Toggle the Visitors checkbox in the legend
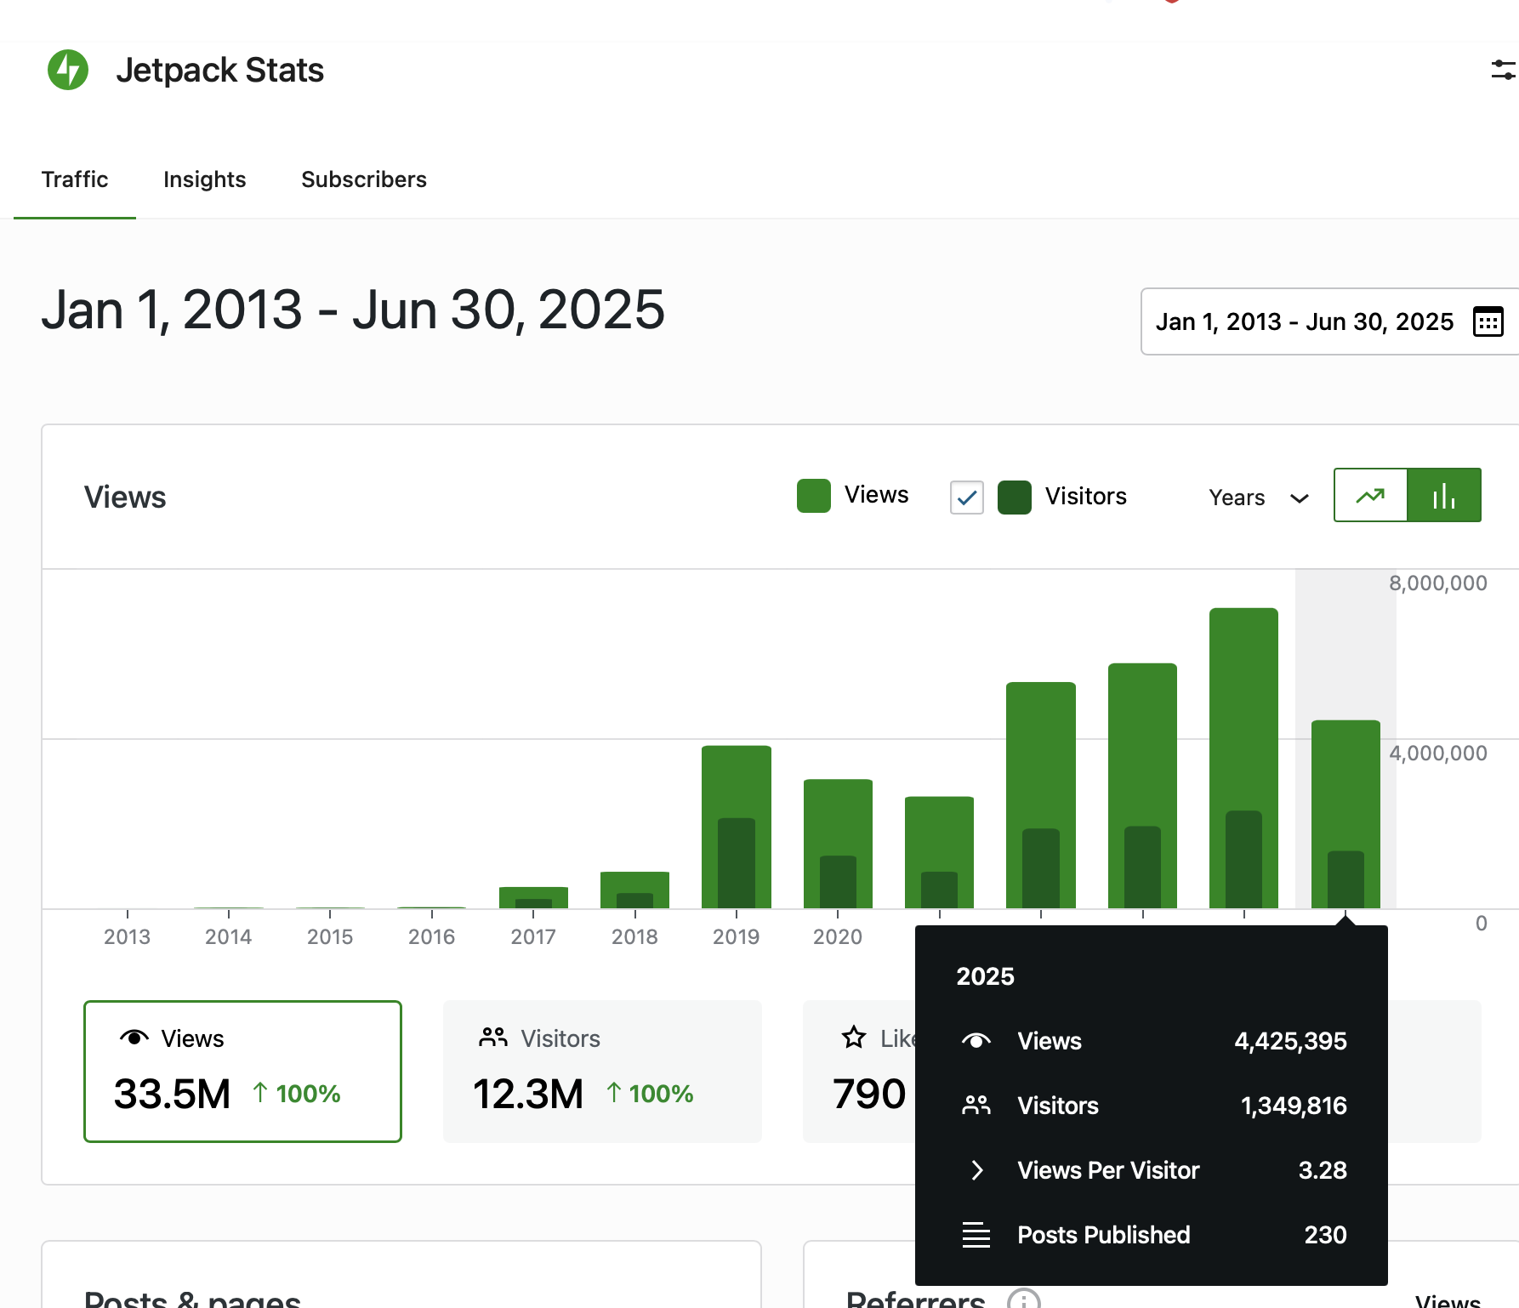 pyautogui.click(x=967, y=498)
